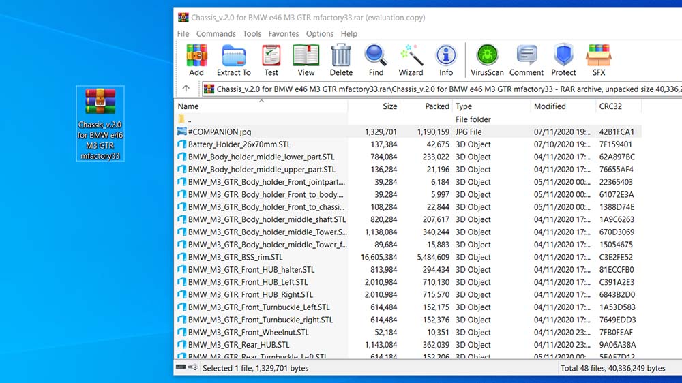Screen dimensions: 682x383
Task: Click the Extract To toolbar icon
Action: click(x=233, y=60)
